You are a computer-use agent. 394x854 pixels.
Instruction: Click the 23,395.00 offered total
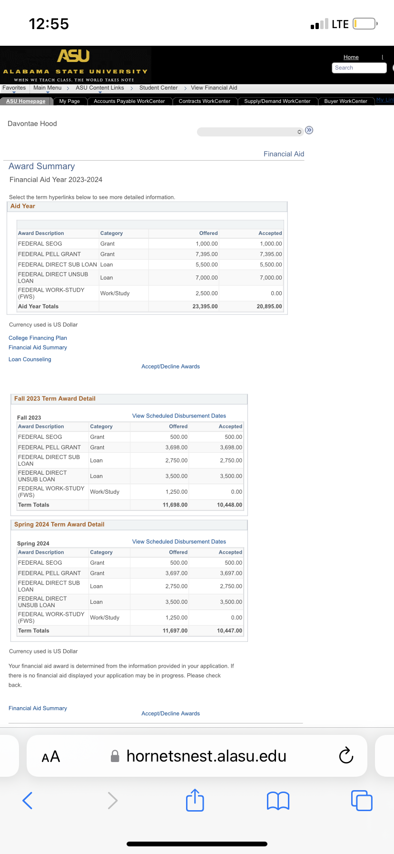[205, 306]
